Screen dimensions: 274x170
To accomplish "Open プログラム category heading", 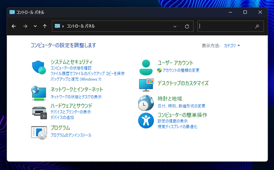I will pyautogui.click(x=60, y=127).
